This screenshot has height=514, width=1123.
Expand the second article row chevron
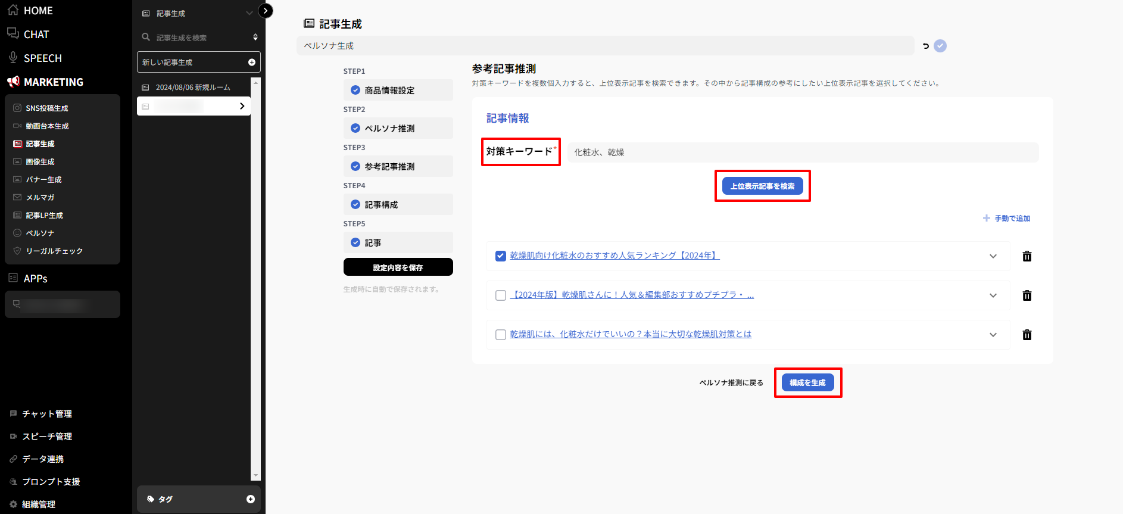click(x=993, y=295)
